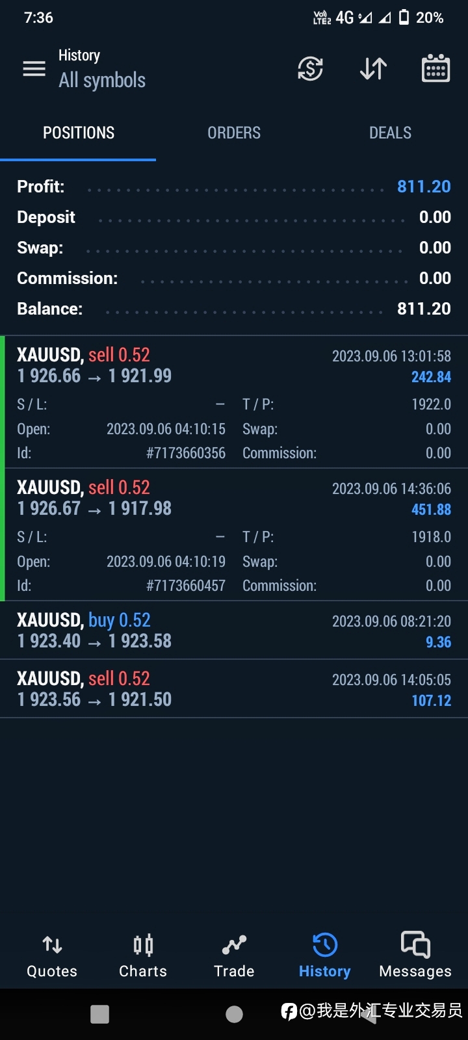Select the POSITIONS tab
The height and width of the screenshot is (1040, 468).
pos(78,133)
